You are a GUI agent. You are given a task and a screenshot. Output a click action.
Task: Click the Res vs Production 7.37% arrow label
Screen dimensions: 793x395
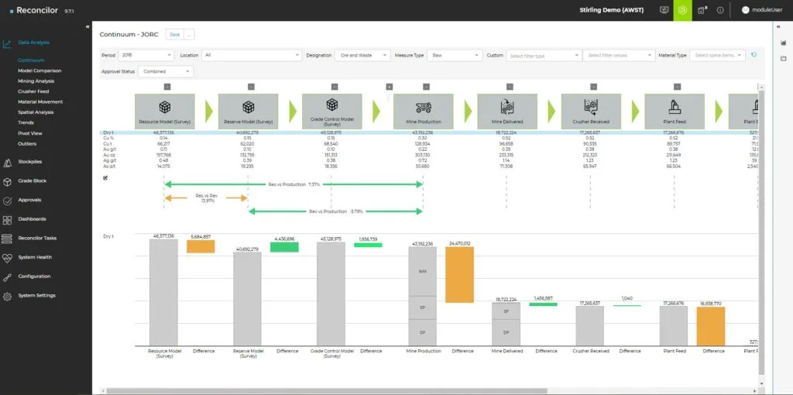294,184
